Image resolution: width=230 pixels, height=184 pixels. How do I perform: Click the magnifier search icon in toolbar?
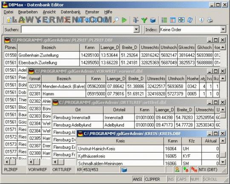(x=116, y=20)
